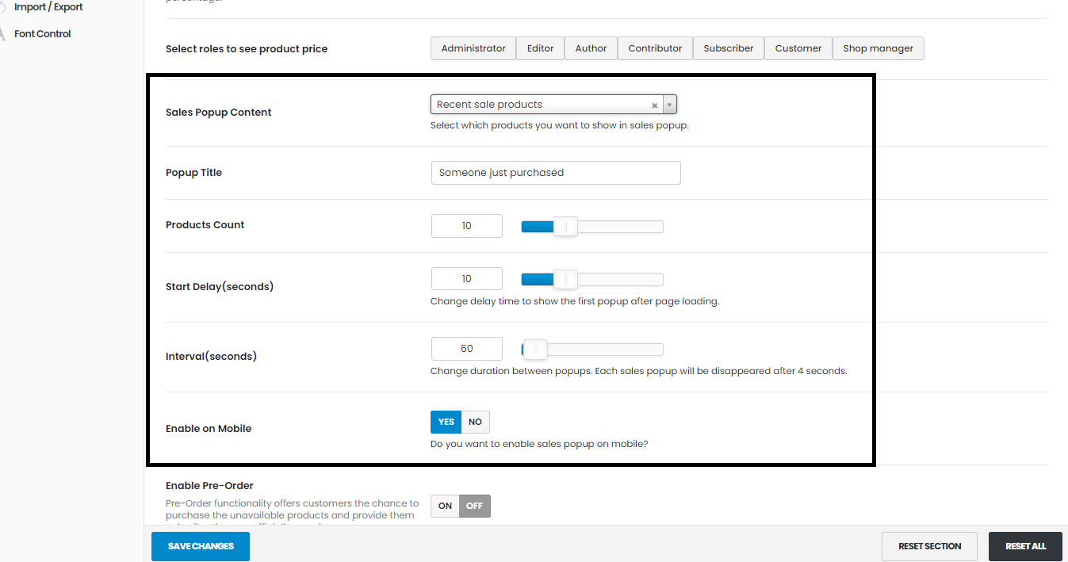This screenshot has height=562, width=1068.
Task: Toggle the Author role button
Action: click(x=591, y=48)
